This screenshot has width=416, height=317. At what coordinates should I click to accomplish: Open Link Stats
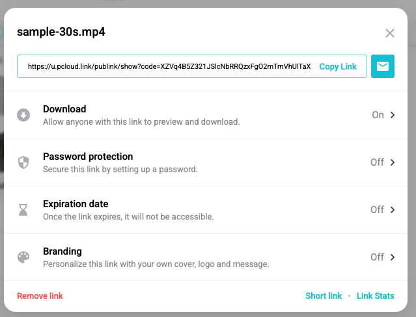(x=375, y=296)
